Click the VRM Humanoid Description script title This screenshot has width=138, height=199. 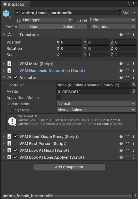[x=52, y=71]
